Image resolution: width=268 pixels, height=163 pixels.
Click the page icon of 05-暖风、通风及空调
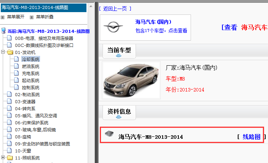click(x=9, y=115)
